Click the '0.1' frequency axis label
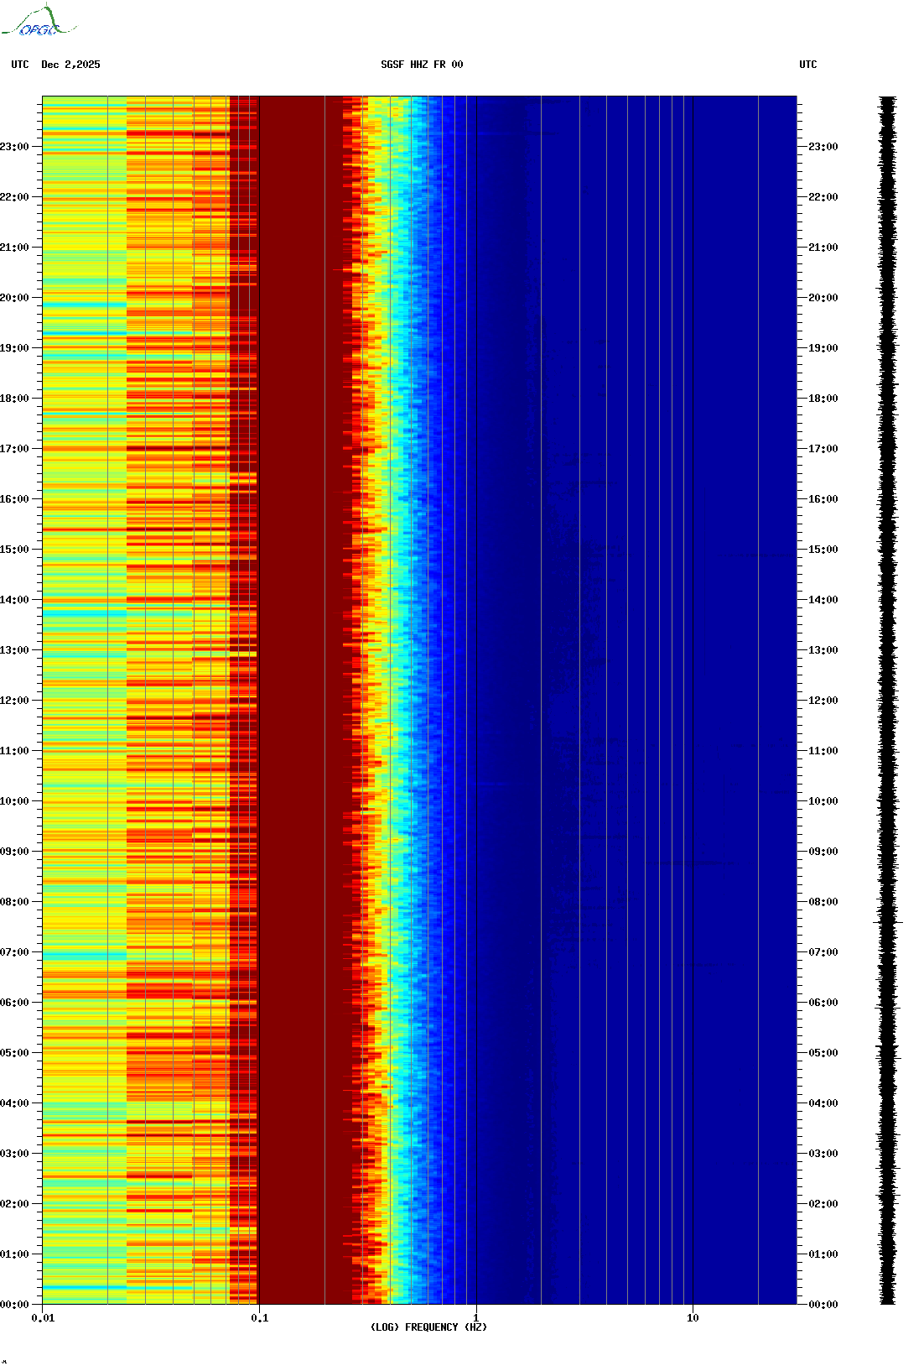Viewport: 924px width, 1371px height. [260, 1318]
